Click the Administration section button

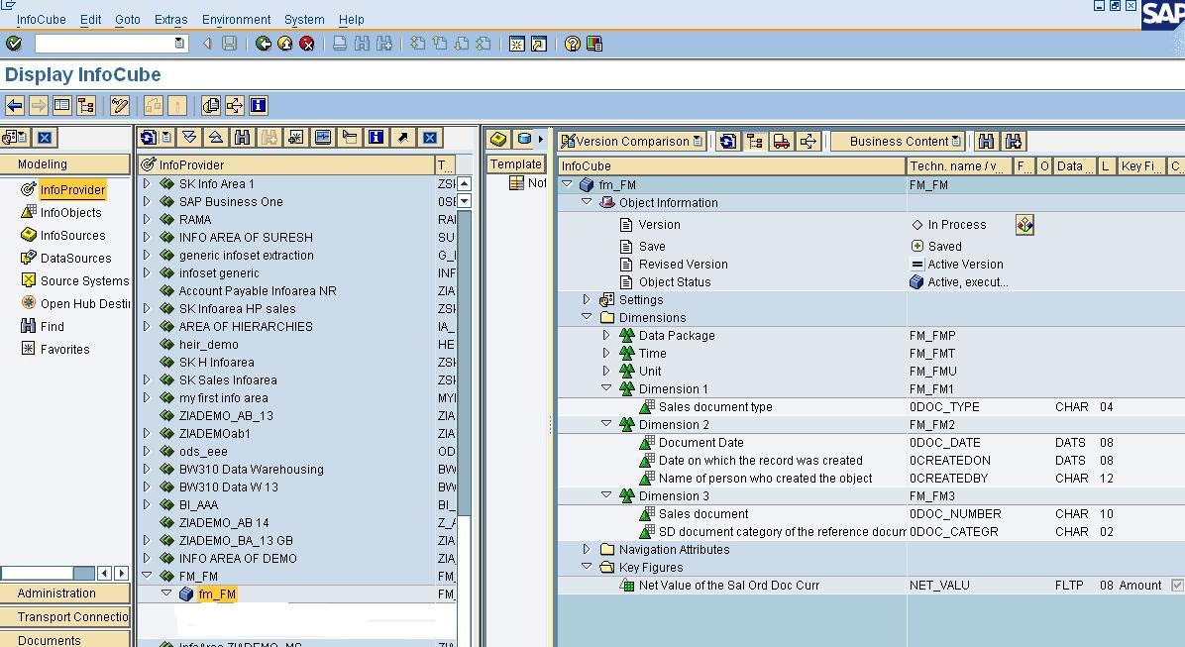[x=65, y=593]
